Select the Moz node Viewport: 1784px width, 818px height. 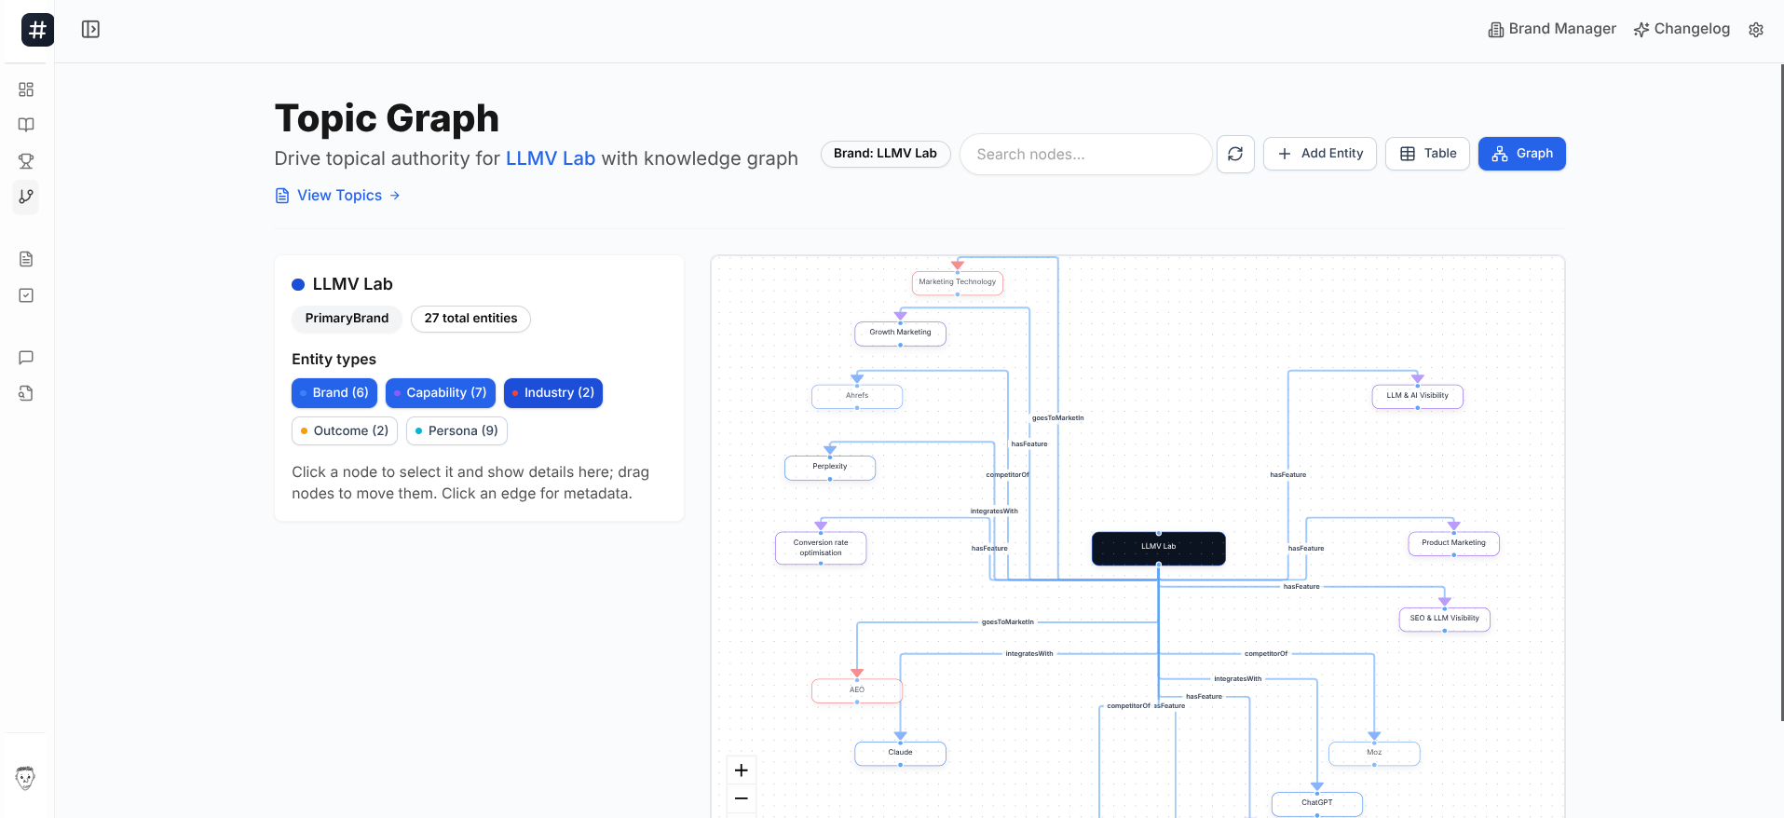[x=1374, y=753]
